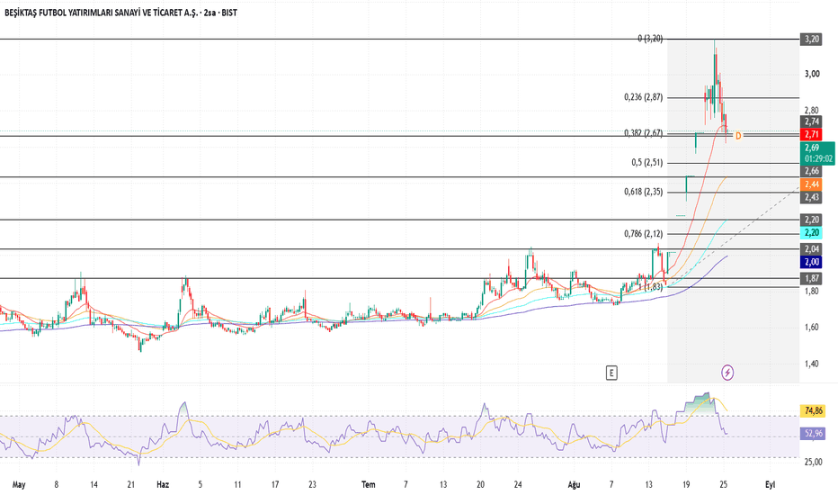This screenshot has width=838, height=495.
Task: Click the date 24 on time axis
Action: point(518,485)
